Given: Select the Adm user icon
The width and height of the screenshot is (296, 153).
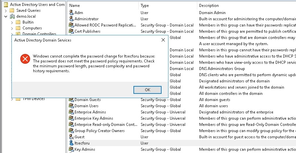Looking at the screenshot, I should tap(72, 13).
